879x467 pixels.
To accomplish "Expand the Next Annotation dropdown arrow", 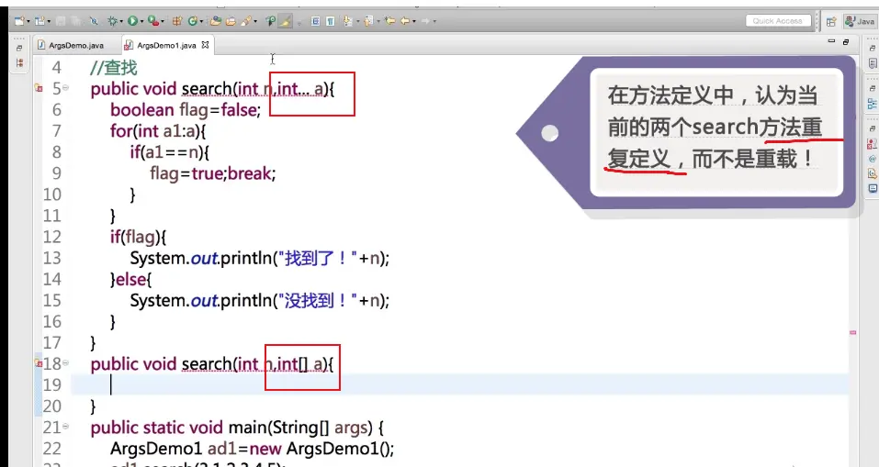I will (x=357, y=21).
